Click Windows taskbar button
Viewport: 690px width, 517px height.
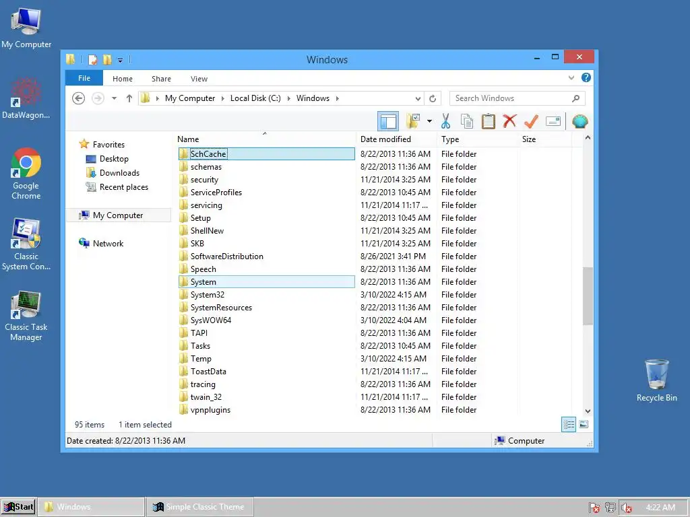[x=91, y=507]
